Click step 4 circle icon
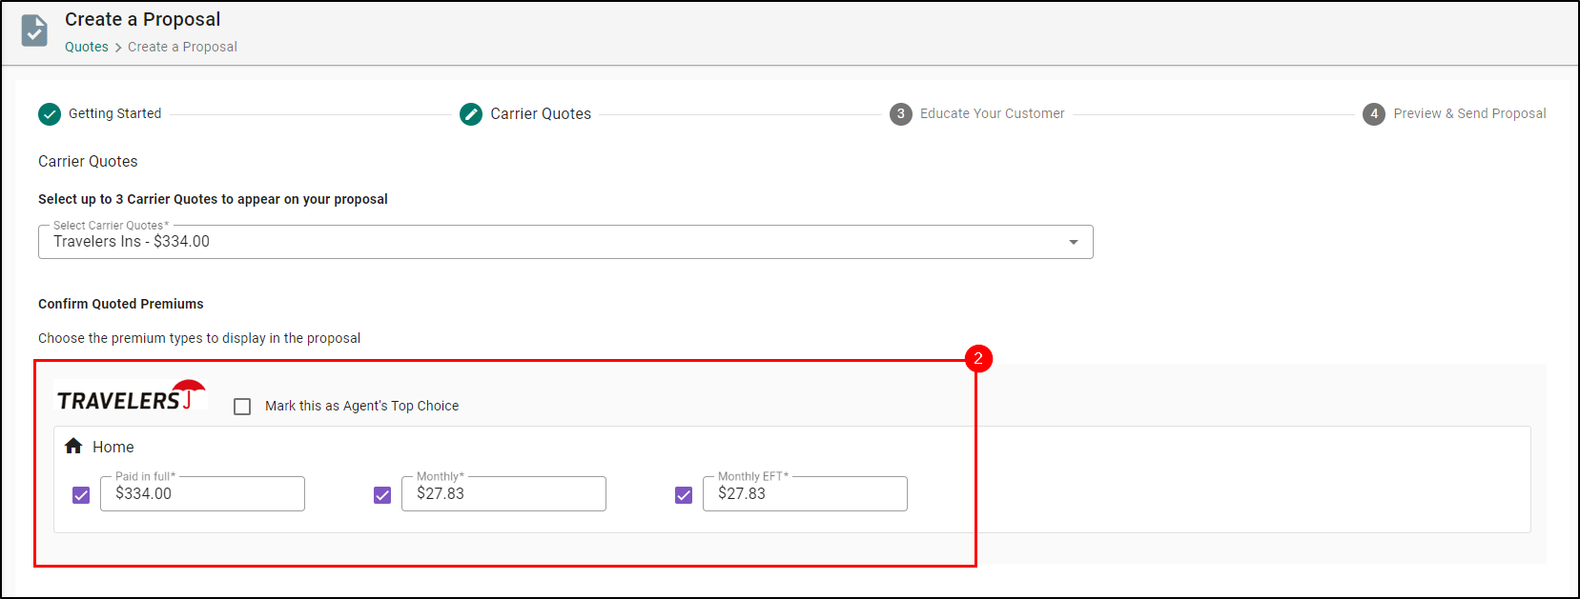The image size is (1580, 599). click(1374, 114)
